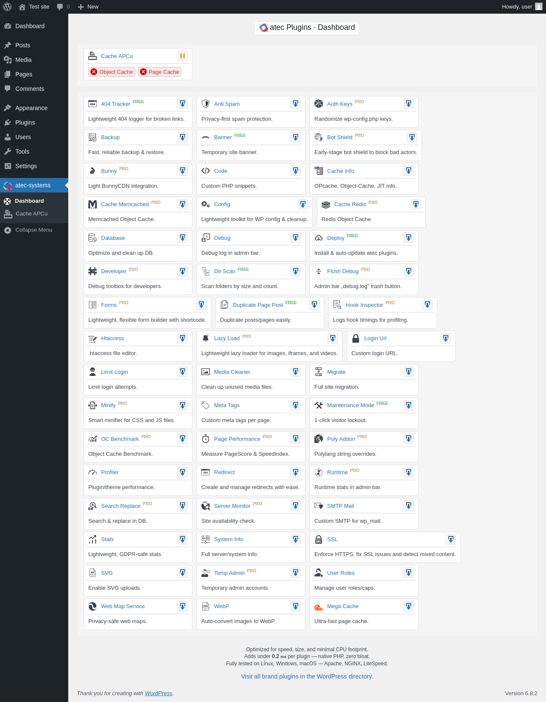Open the Web Map Service link
The image size is (546, 702).
coord(123,606)
